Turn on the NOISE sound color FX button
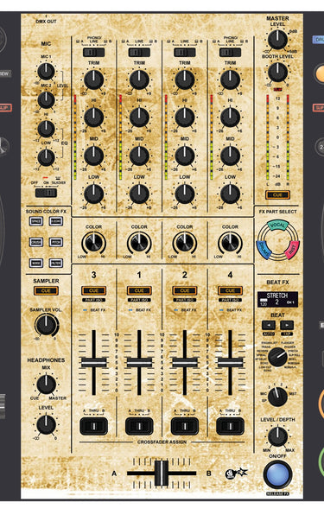Image resolution: width=324 pixels, height=515 pixels. click(x=36, y=263)
